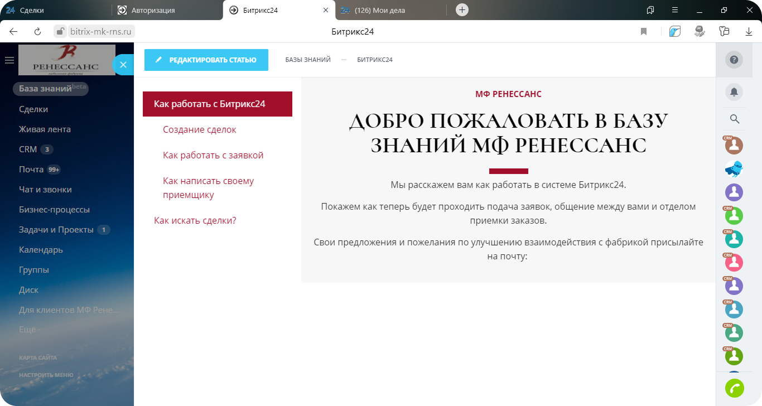This screenshot has height=406, width=762.
Task: Open Диск menu item
Action: [x=28, y=290]
